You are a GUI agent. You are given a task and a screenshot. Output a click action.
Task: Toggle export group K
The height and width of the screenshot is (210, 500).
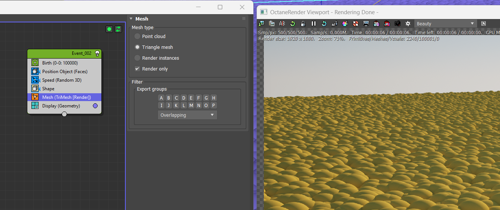pyautogui.click(x=176, y=105)
